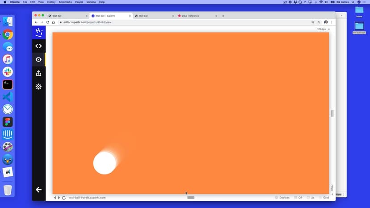Click the share/export icon in sidebar
Image resolution: width=370 pixels, height=208 pixels.
(x=38, y=73)
